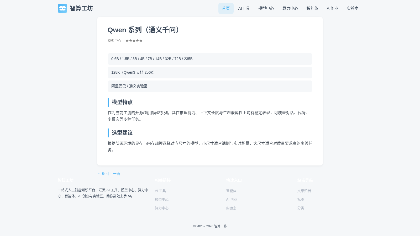Click the five-star rating icons

coord(134,41)
